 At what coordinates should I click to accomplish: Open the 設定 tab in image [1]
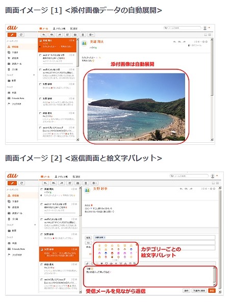coord(73,29)
